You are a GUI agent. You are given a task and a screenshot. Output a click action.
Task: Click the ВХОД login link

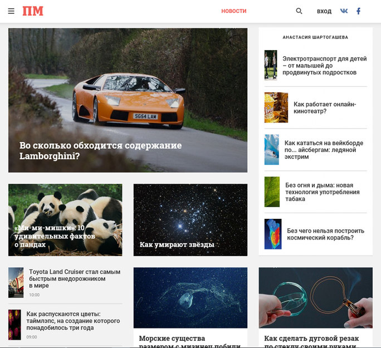(324, 11)
